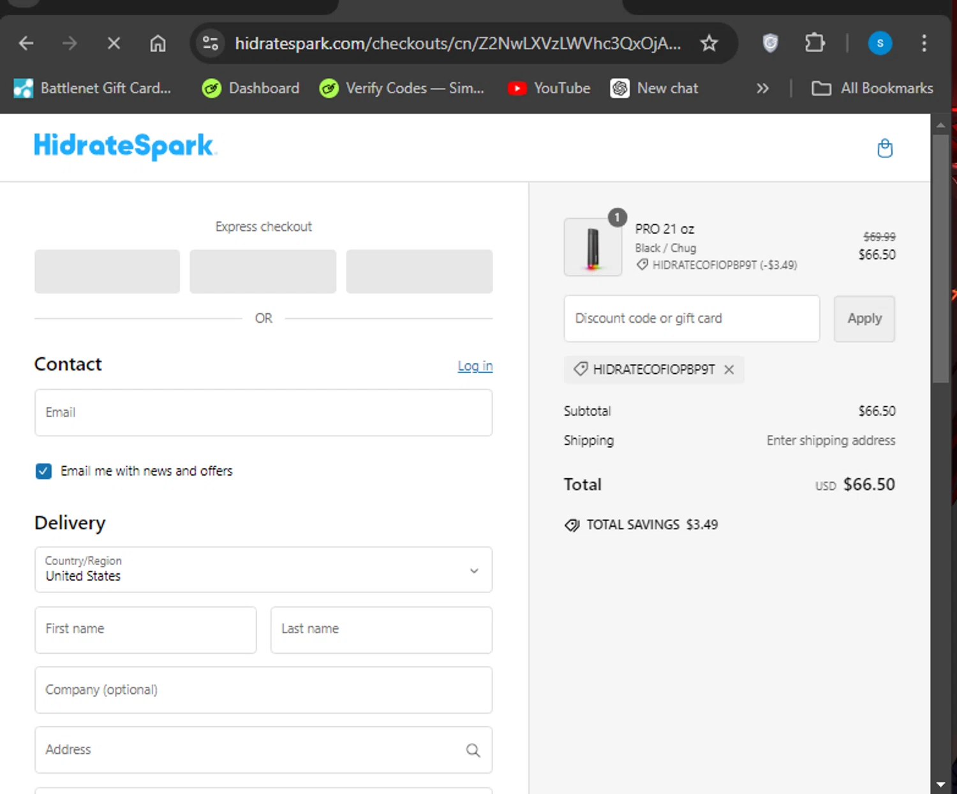The height and width of the screenshot is (794, 957).
Task: Focus the Last name field
Action: 382,629
